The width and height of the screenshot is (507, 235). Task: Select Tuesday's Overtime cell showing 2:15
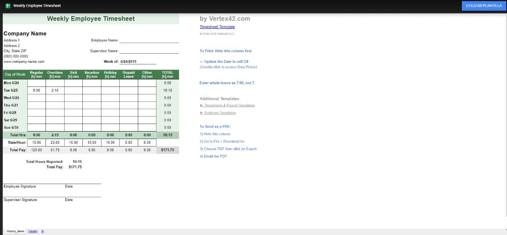tap(55, 90)
